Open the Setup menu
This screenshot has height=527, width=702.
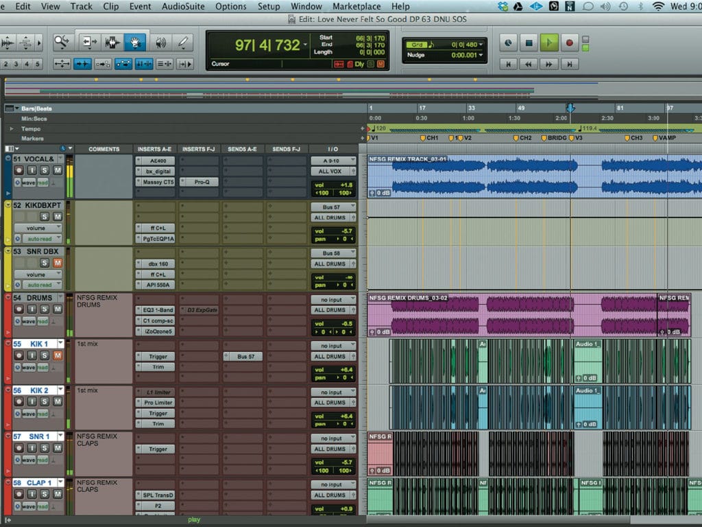click(269, 6)
